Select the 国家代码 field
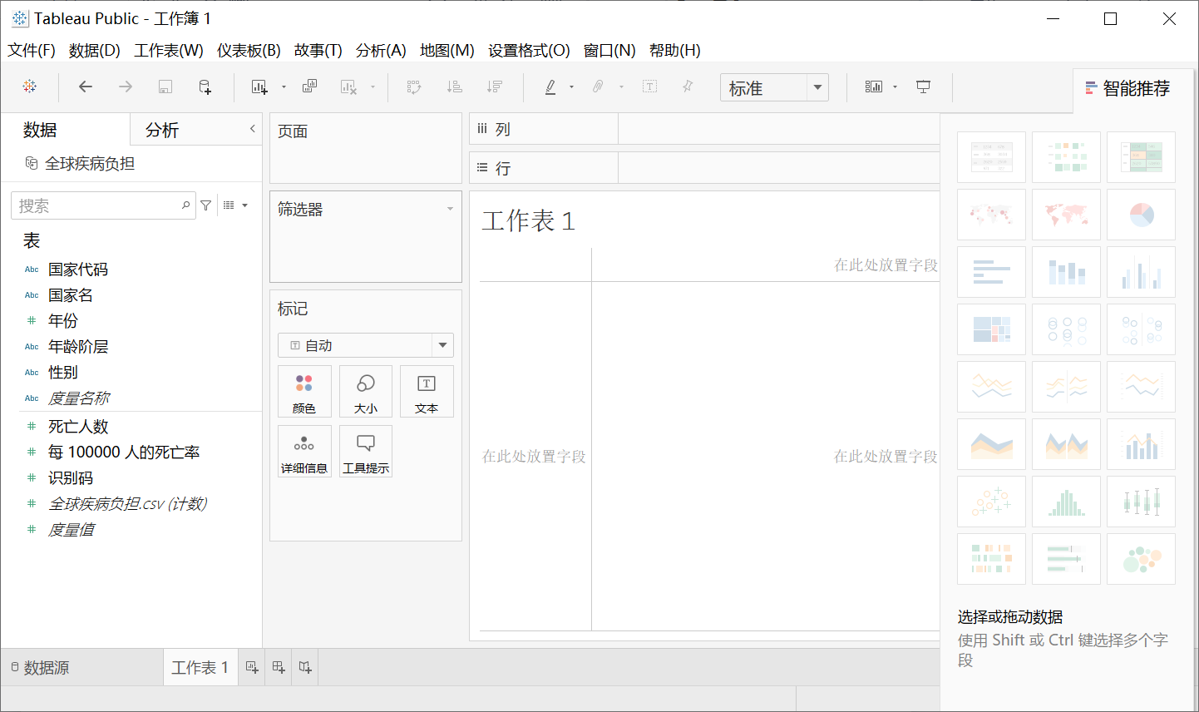Screen dimensions: 1199x712 (x=78, y=269)
